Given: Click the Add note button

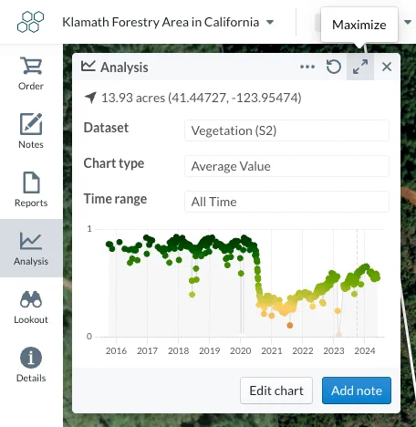Looking at the screenshot, I should [x=357, y=391].
